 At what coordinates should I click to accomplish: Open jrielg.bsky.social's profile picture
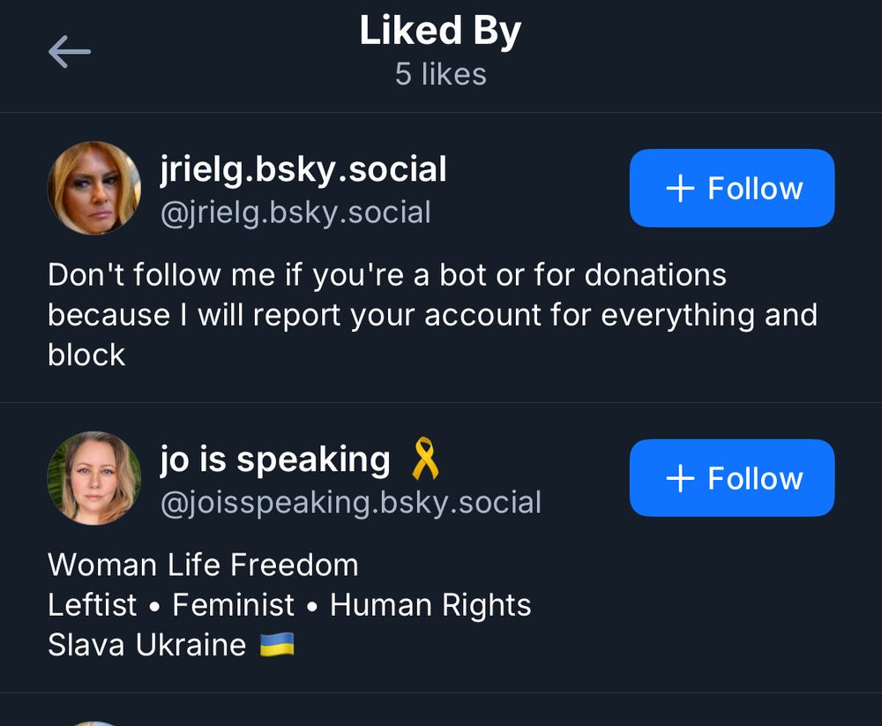click(x=93, y=188)
